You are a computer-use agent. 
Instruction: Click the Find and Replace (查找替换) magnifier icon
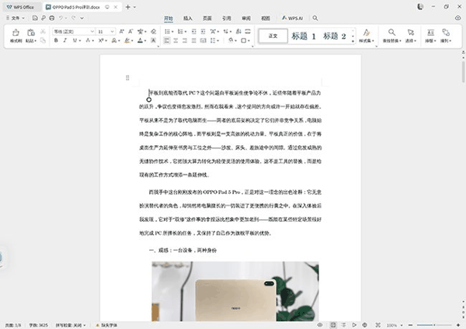click(x=392, y=33)
